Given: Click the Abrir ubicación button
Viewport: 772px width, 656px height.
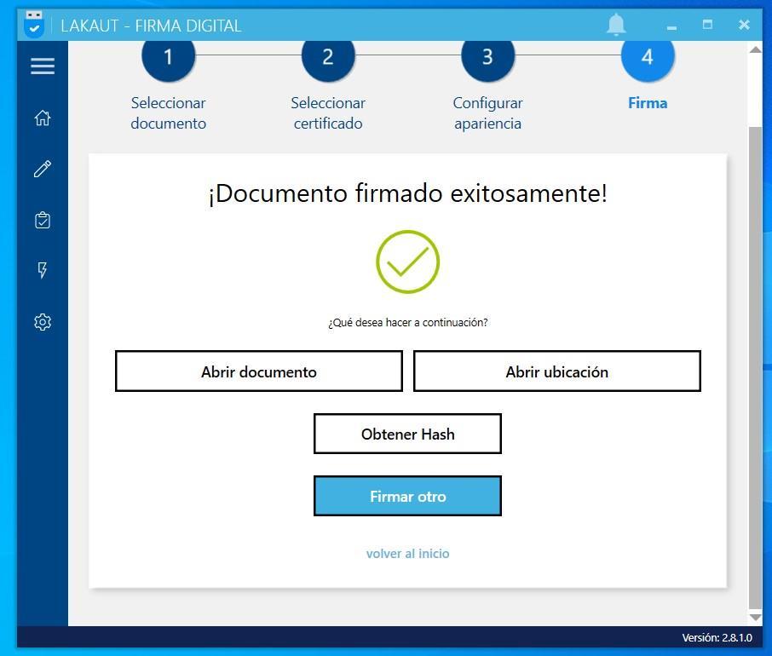Looking at the screenshot, I should (x=556, y=371).
